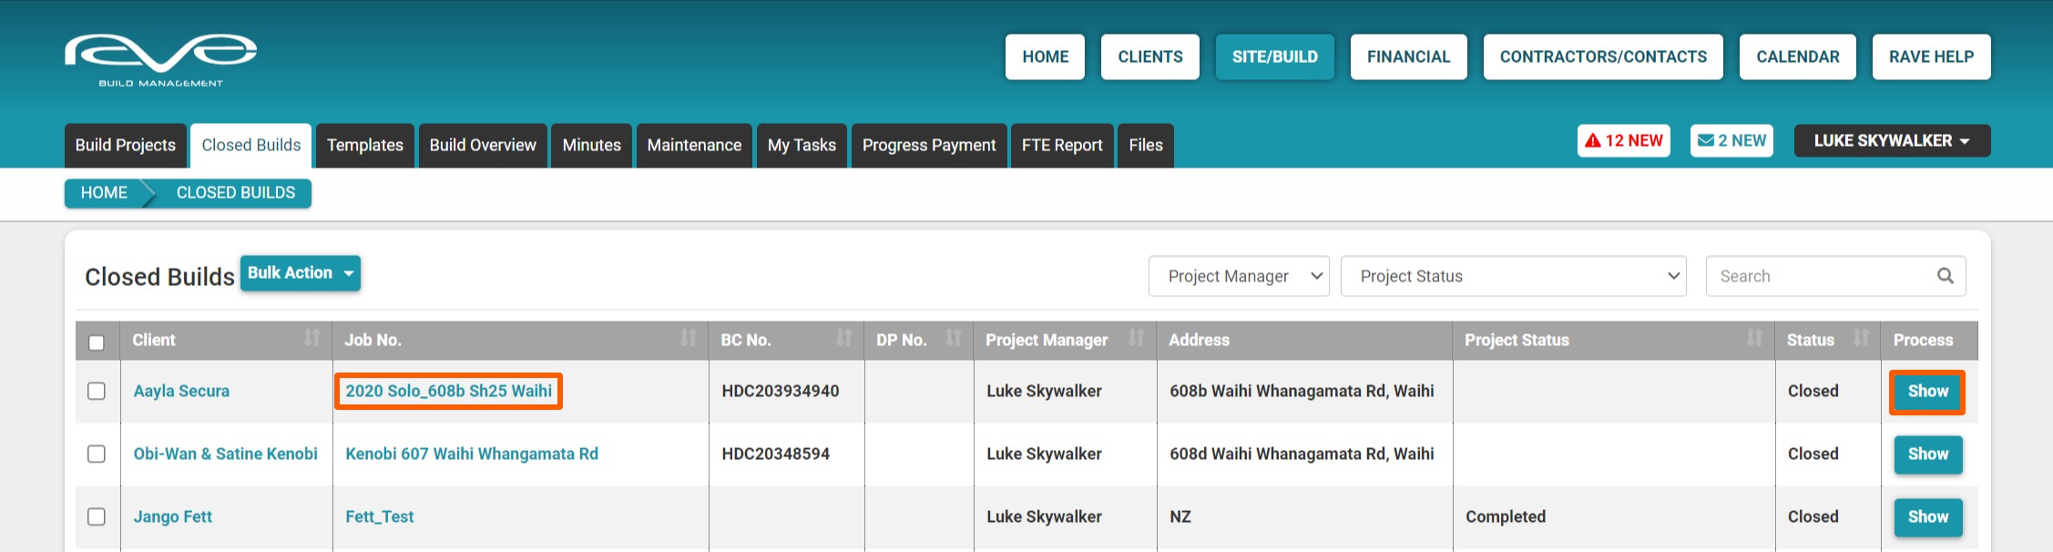The image size is (2053, 552).
Task: Sort by DP No. column arrows
Action: pos(954,339)
